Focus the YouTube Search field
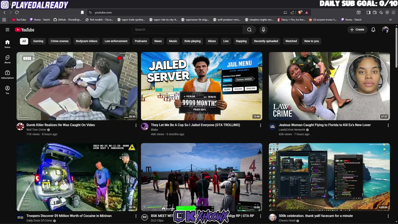This screenshot has width=398, height=224. pos(187,30)
